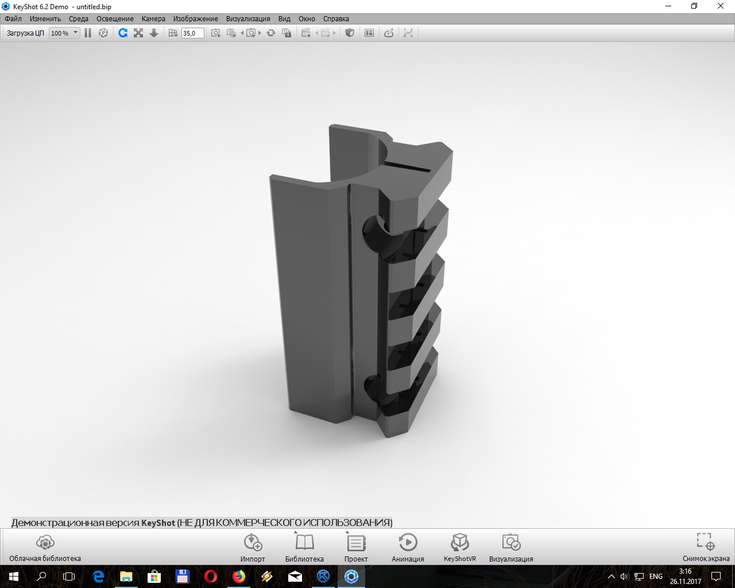Click the KeyShotVR button
The width and height of the screenshot is (735, 588).
459,547
